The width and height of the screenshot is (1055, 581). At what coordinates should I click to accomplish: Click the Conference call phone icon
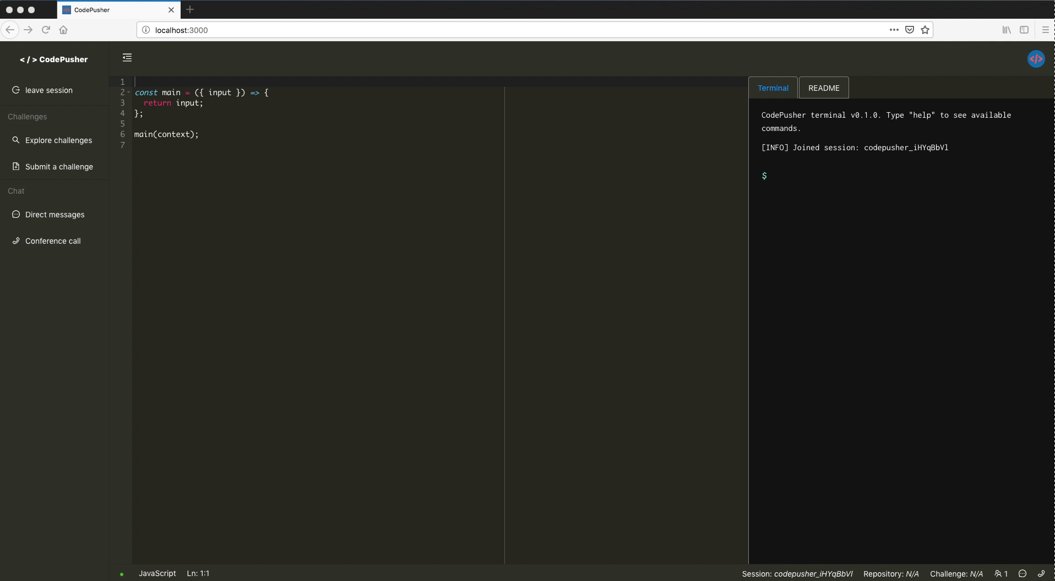(x=16, y=240)
